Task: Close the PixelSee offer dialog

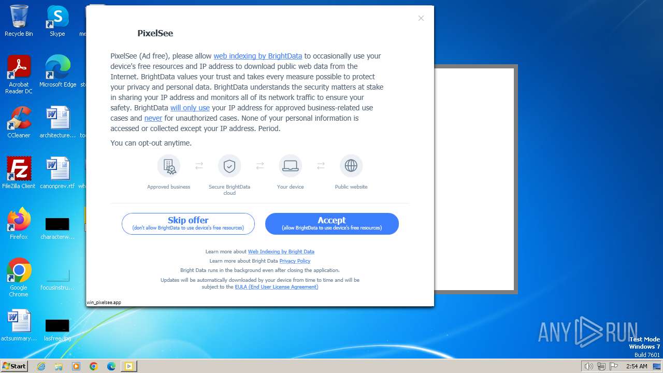Action: coord(421,18)
